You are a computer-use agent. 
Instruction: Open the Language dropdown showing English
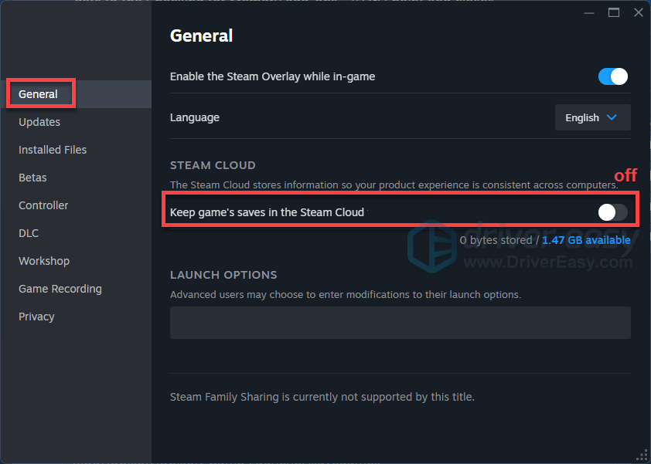pyautogui.click(x=592, y=117)
